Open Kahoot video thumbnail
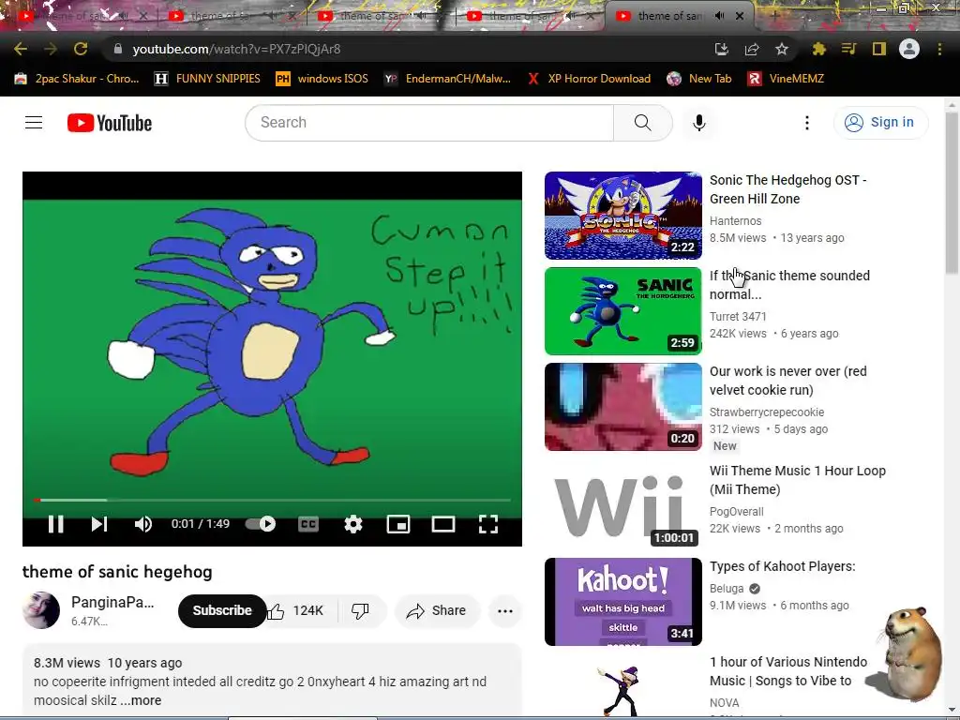Viewport: 960px width, 720px height. [x=623, y=602]
